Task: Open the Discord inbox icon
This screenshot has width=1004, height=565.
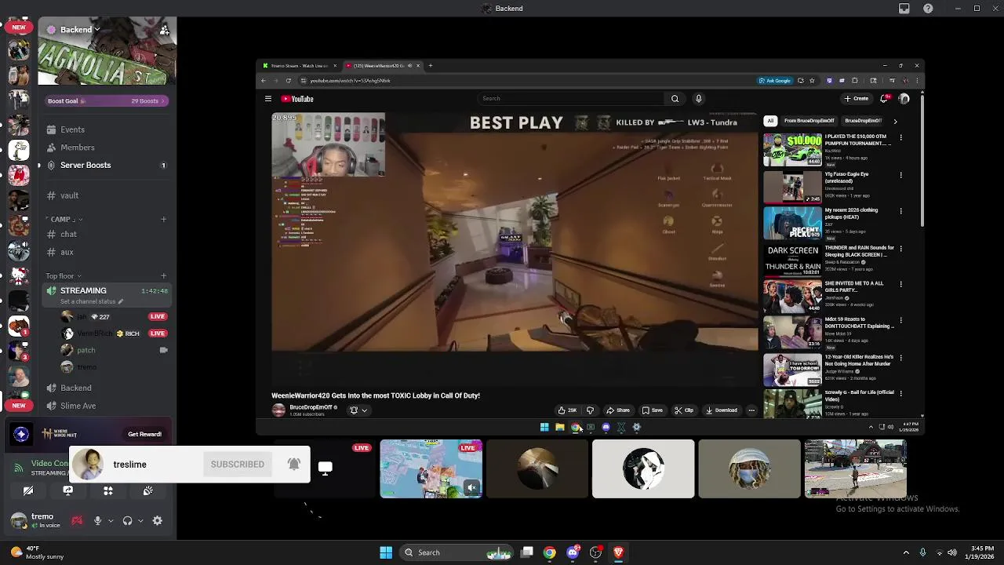Action: (x=904, y=9)
